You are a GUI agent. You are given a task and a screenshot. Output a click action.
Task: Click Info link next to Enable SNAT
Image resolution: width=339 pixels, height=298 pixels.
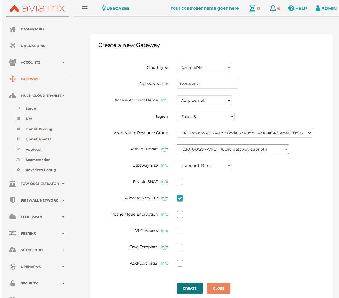(164, 182)
